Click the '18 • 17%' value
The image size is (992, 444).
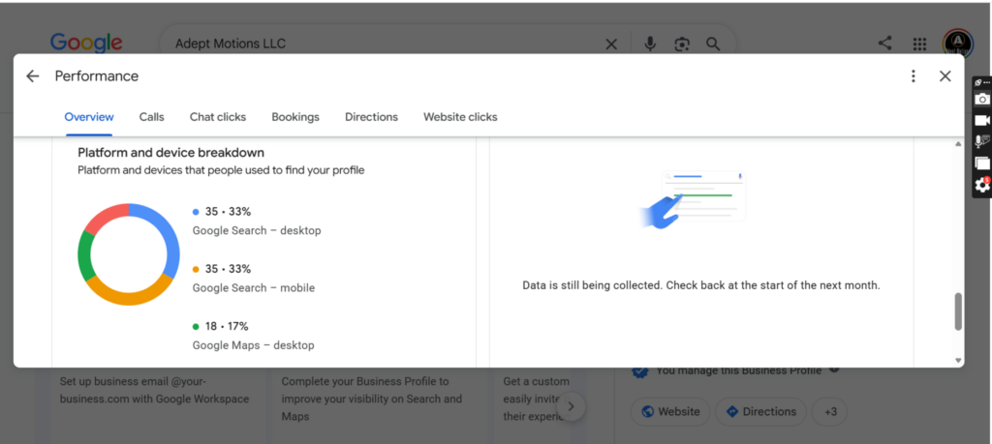[227, 327]
